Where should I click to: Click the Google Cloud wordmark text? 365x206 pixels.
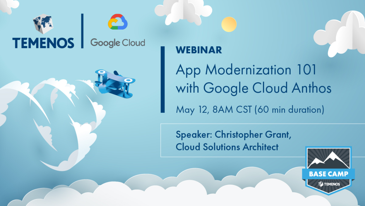click(118, 43)
